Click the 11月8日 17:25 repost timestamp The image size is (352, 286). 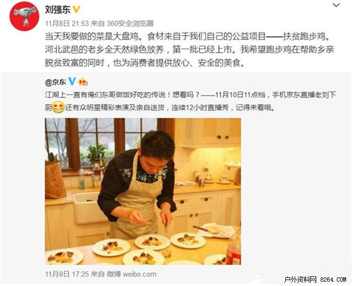[x=67, y=274]
